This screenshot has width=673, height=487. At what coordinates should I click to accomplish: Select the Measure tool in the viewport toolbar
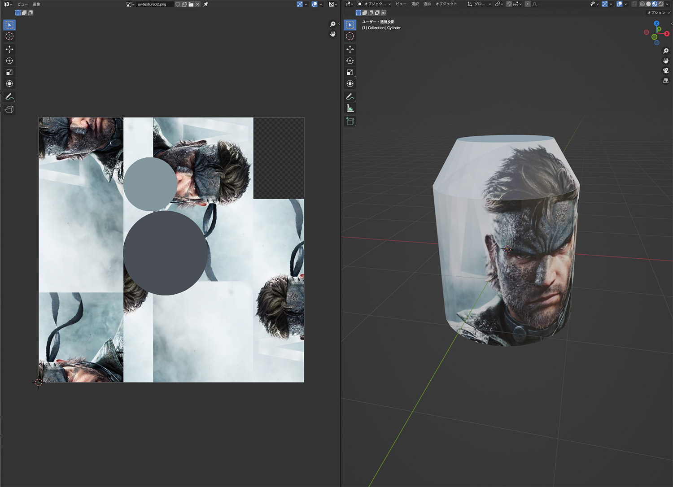[x=350, y=108]
